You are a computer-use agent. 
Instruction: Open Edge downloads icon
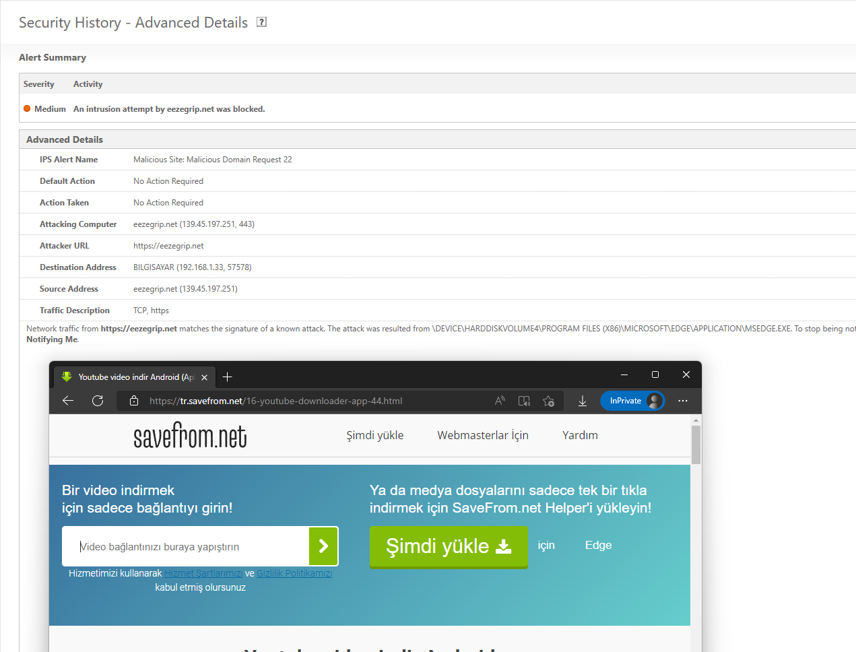click(x=583, y=401)
